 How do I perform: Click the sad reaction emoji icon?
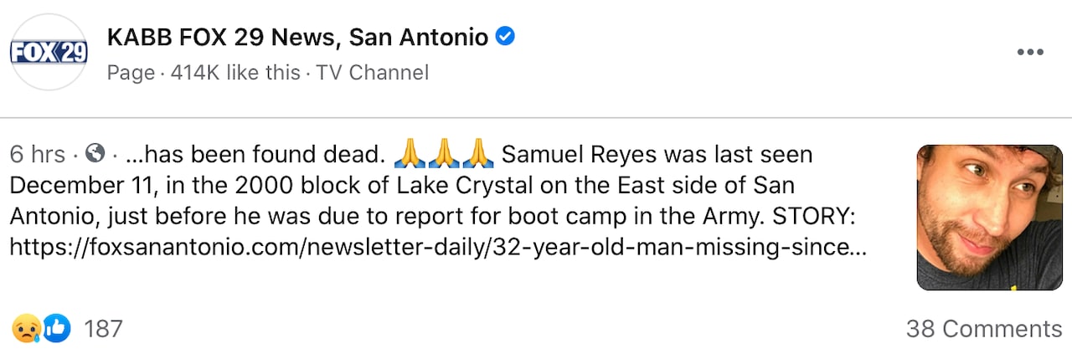pyautogui.click(x=25, y=328)
